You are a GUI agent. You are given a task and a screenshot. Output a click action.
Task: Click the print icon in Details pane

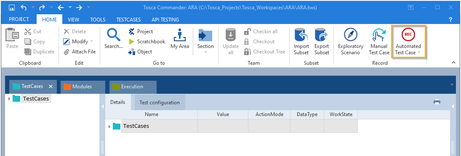[437, 102]
